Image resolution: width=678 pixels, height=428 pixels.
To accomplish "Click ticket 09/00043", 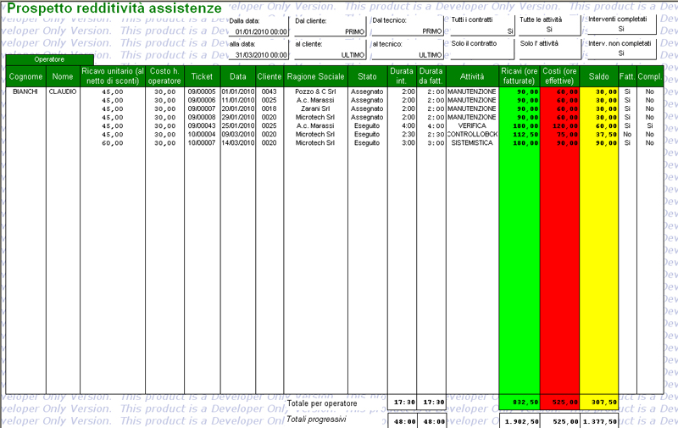I will (202, 125).
